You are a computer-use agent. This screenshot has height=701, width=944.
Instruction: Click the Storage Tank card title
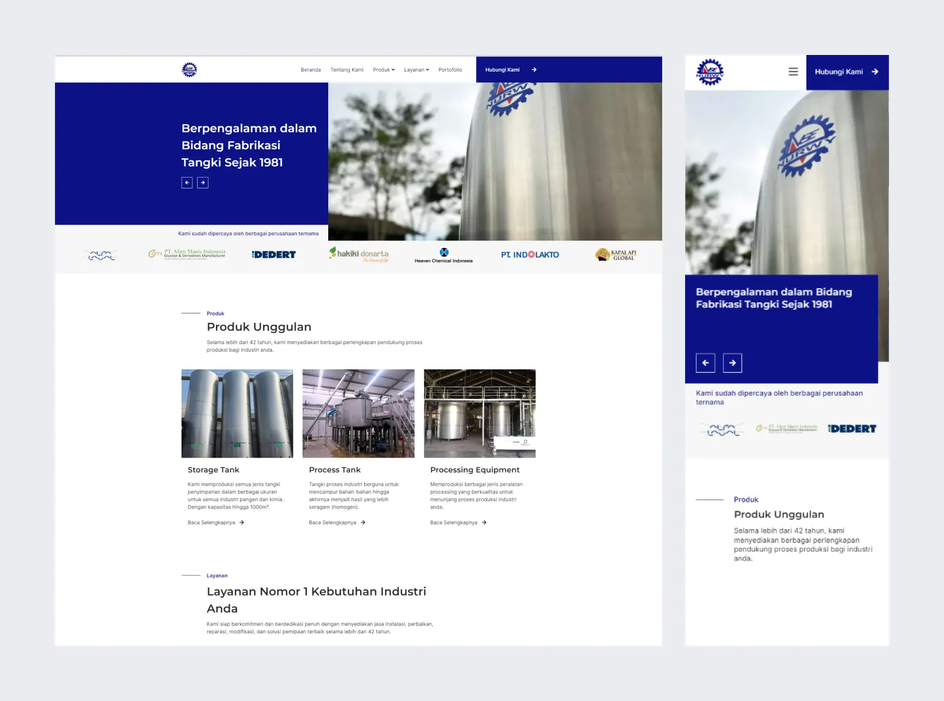[214, 470]
